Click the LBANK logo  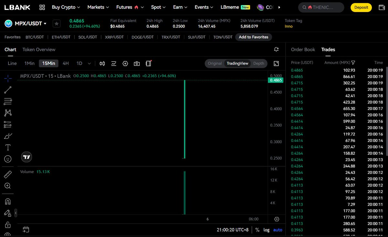click(17, 7)
